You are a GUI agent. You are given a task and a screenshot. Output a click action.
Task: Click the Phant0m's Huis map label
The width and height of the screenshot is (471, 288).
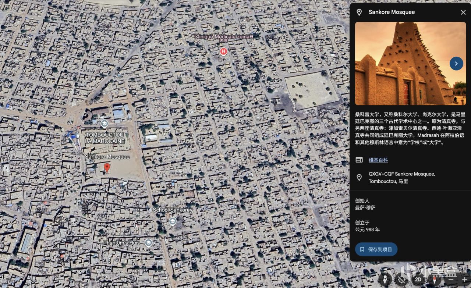coord(121,243)
